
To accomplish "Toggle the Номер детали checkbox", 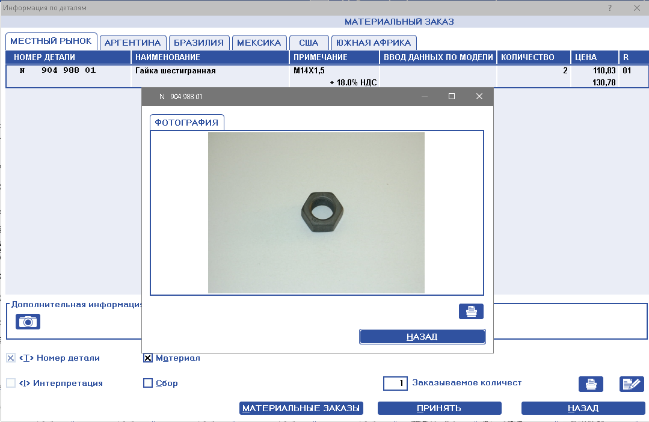I will point(11,358).
